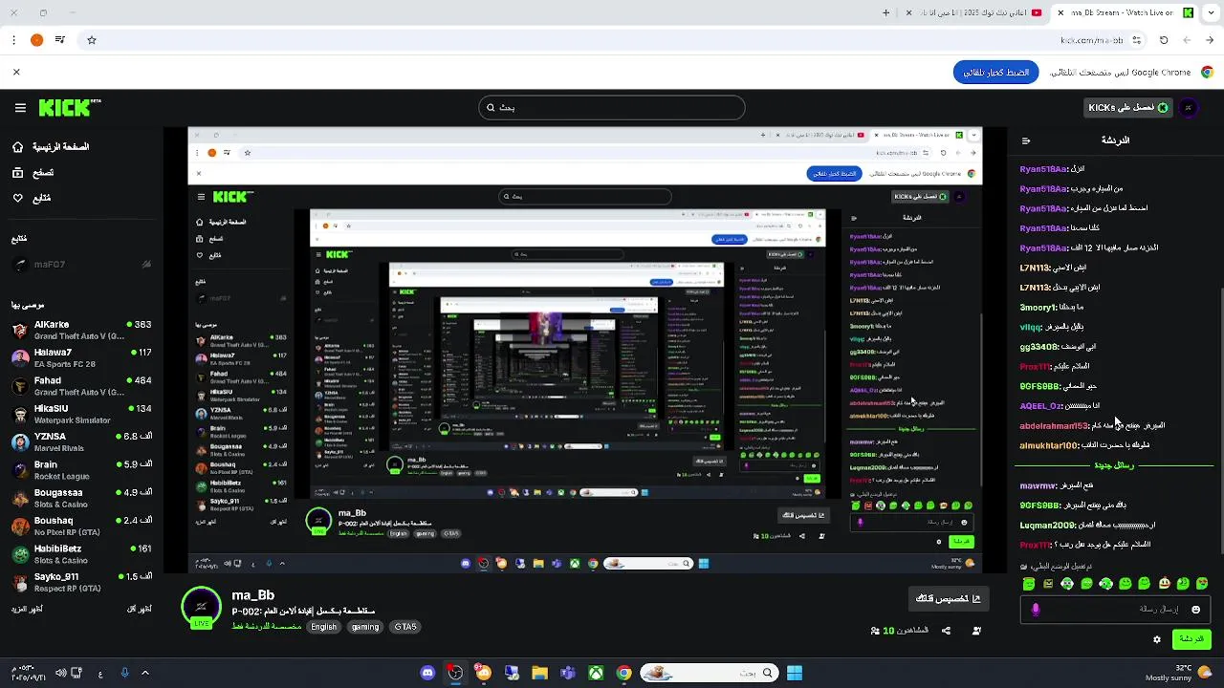1224x688 pixels.
Task: Select the beige clown-face emote
Action: coord(1164,583)
